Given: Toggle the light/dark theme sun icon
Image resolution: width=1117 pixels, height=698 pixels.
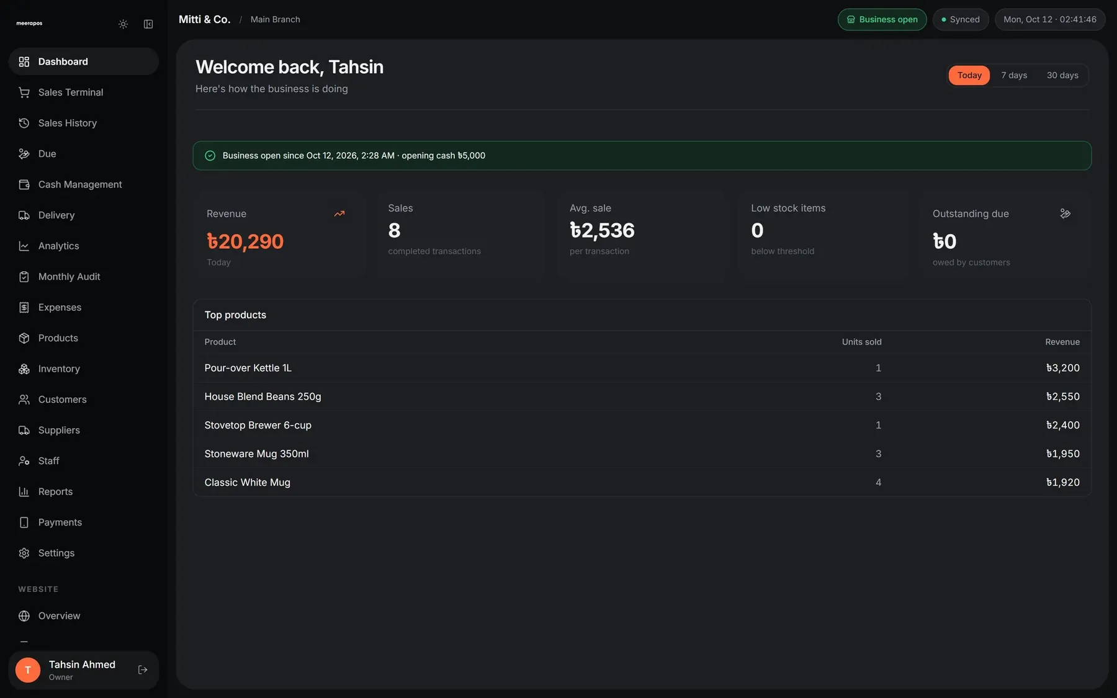Looking at the screenshot, I should pyautogui.click(x=123, y=24).
